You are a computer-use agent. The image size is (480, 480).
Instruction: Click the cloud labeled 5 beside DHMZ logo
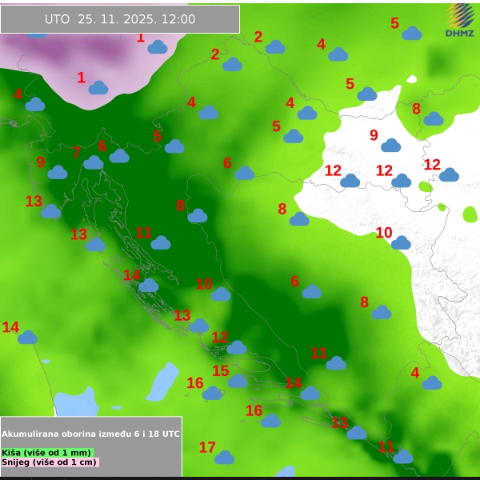412,34
